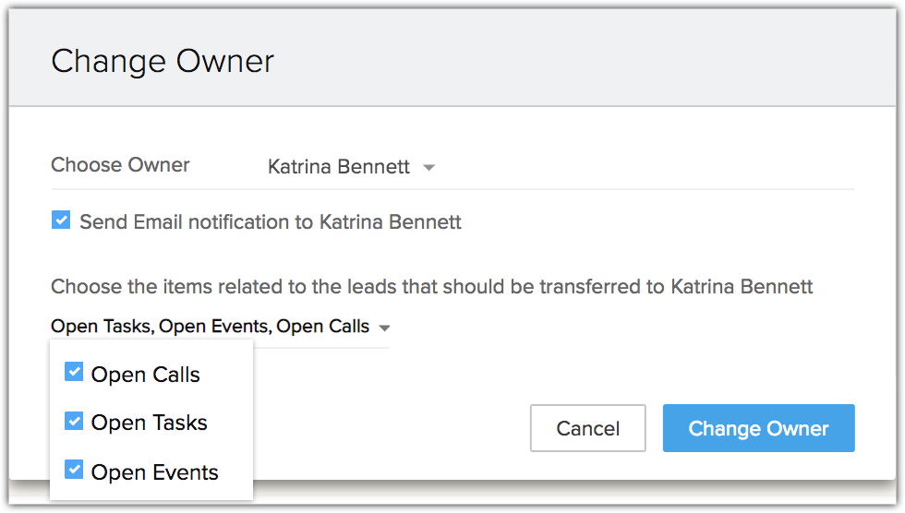The height and width of the screenshot is (513, 905).
Task: Select the Open Calls option label
Action: tap(145, 375)
